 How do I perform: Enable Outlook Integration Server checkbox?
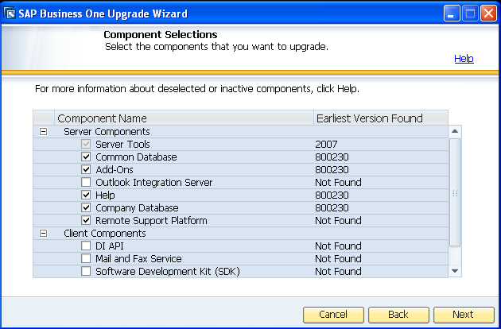pos(86,183)
